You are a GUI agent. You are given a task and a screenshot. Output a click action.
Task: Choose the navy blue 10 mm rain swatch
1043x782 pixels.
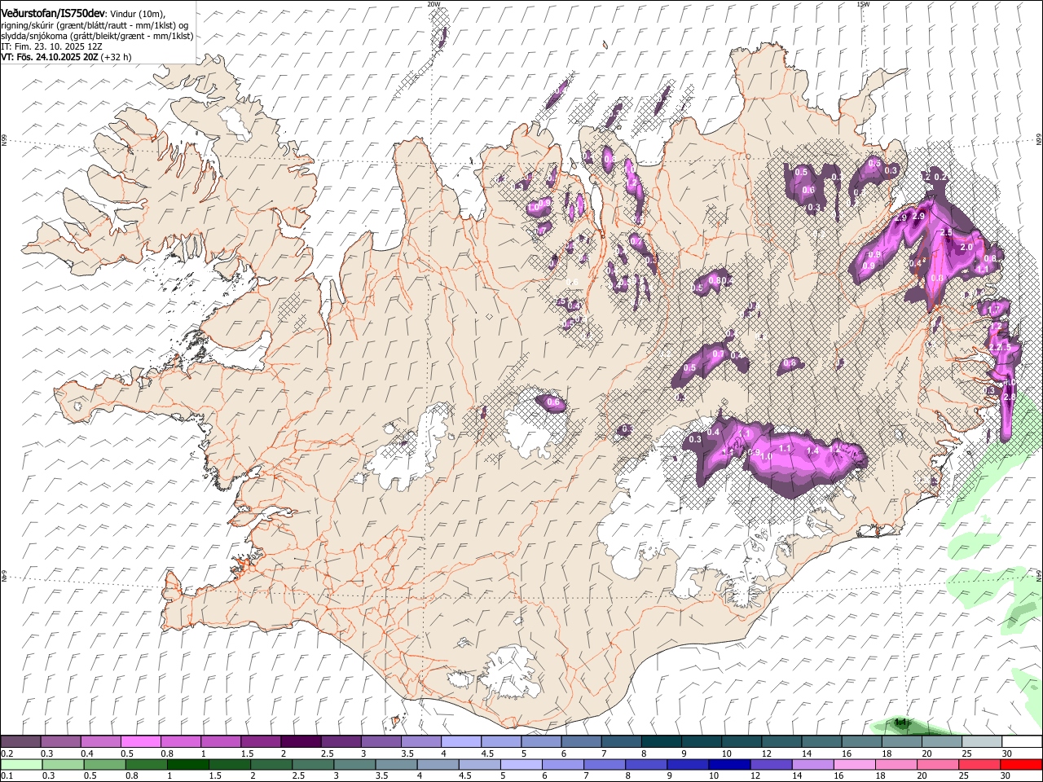point(729,765)
